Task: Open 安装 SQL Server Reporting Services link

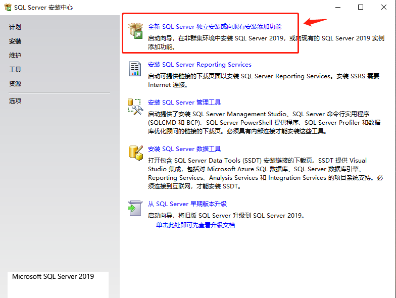Action: [x=200, y=65]
